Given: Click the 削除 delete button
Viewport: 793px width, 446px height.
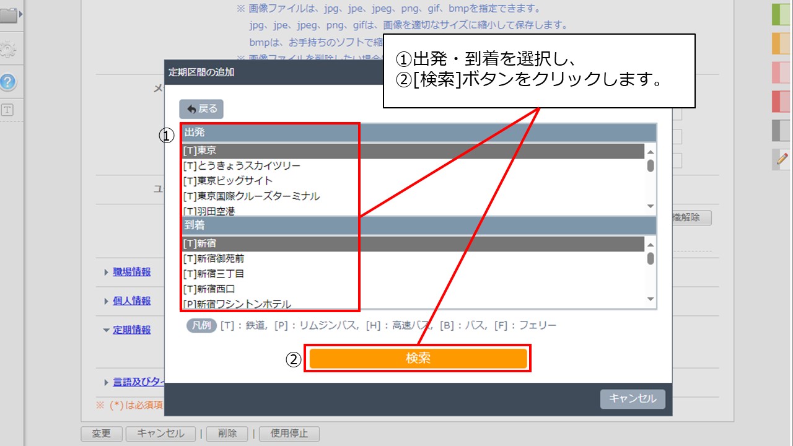Looking at the screenshot, I should point(227,434).
